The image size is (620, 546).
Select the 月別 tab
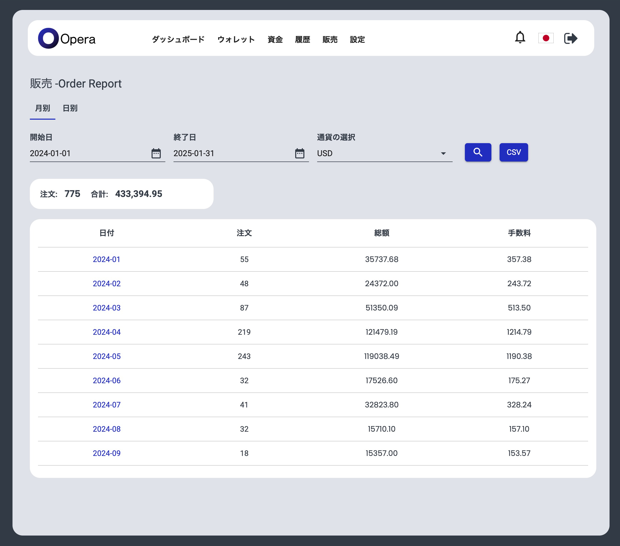42,108
